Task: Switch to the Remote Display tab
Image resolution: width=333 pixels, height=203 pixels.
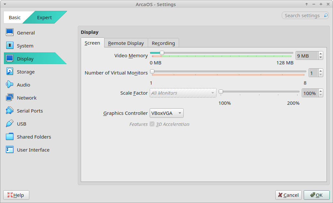Action: [x=126, y=43]
